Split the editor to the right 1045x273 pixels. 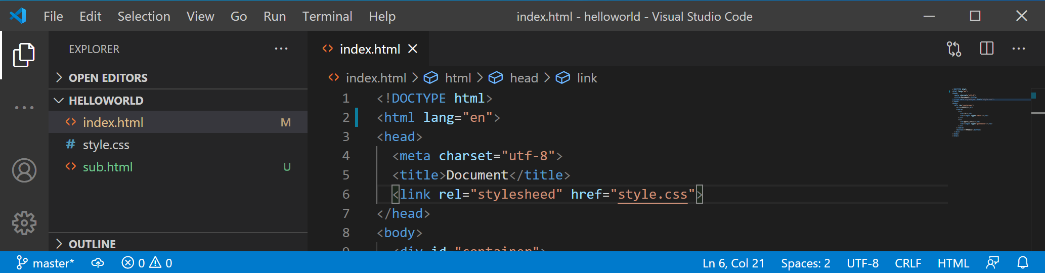[986, 49]
